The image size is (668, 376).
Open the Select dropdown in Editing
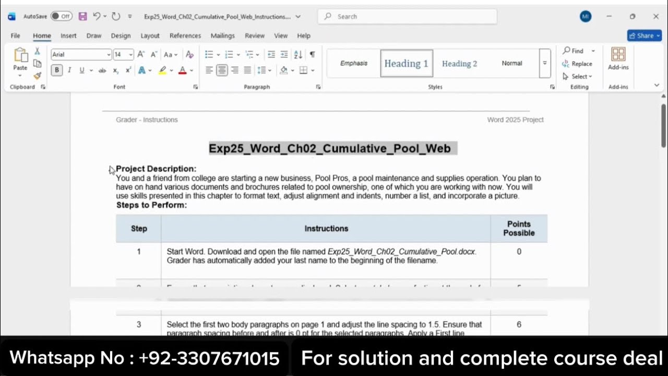(577, 76)
